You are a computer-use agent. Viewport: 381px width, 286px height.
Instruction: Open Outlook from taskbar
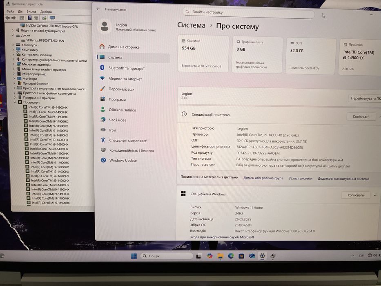click(252, 256)
